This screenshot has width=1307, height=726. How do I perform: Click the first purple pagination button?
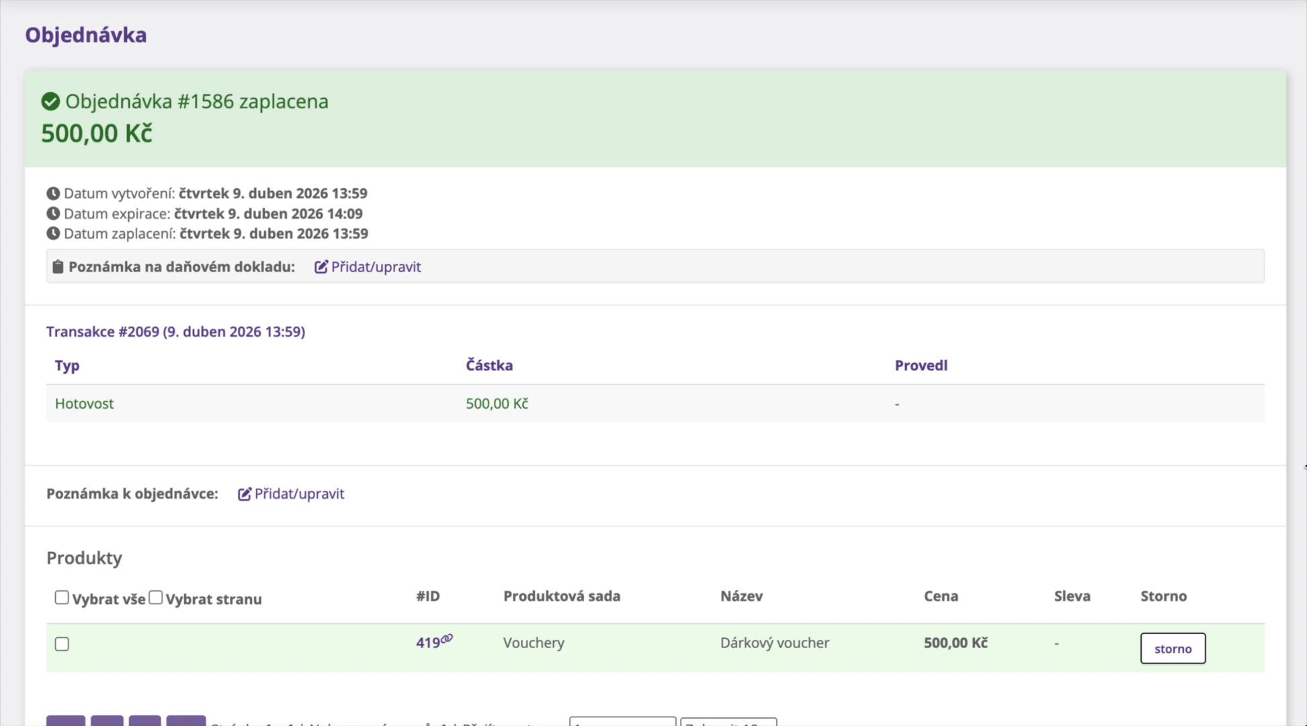coord(66,721)
